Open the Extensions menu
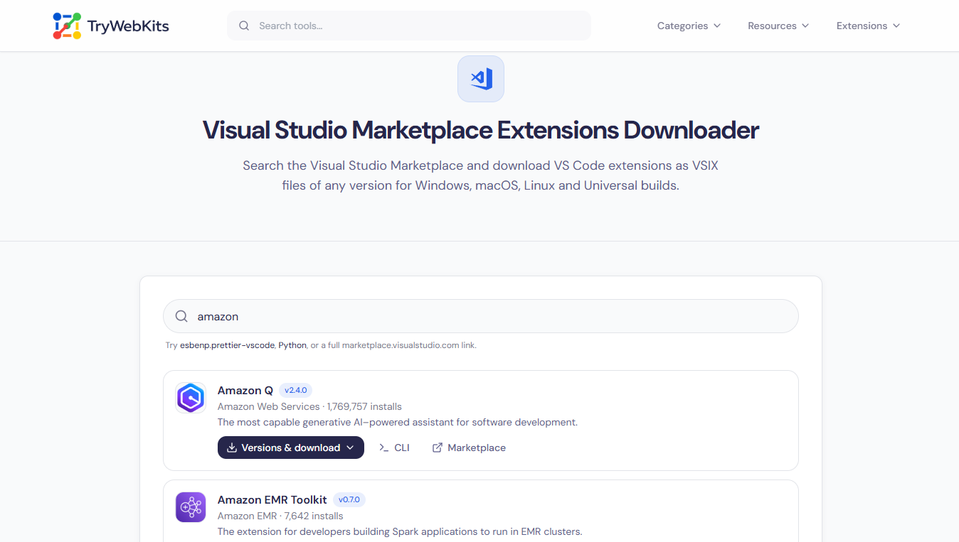Viewport: 959px width, 542px height. point(868,26)
